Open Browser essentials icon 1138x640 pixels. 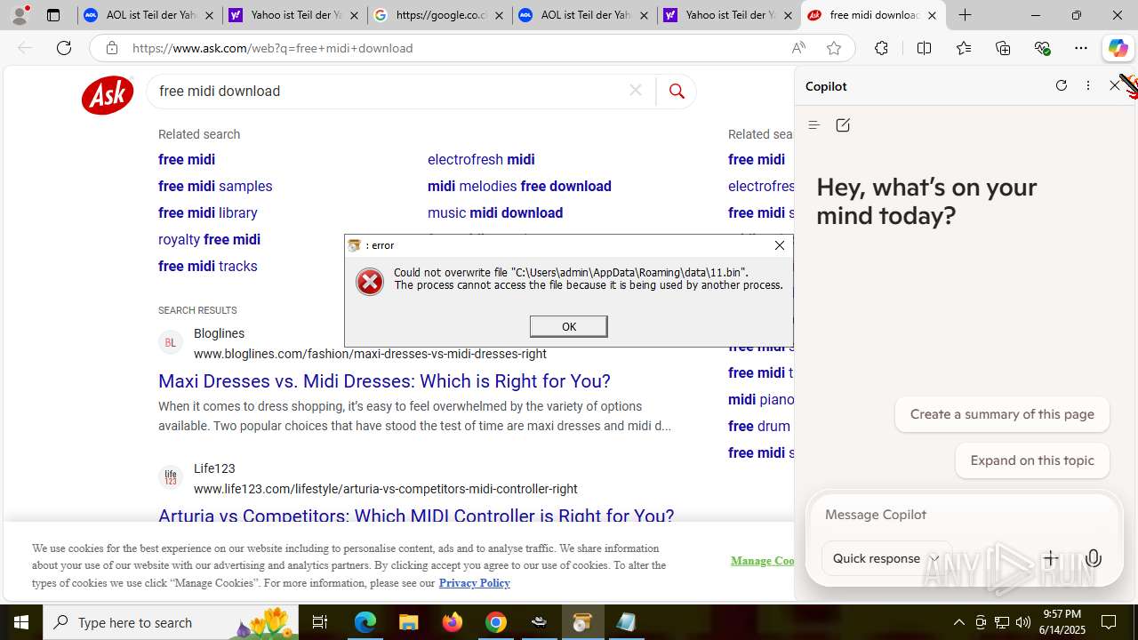[x=1043, y=48]
